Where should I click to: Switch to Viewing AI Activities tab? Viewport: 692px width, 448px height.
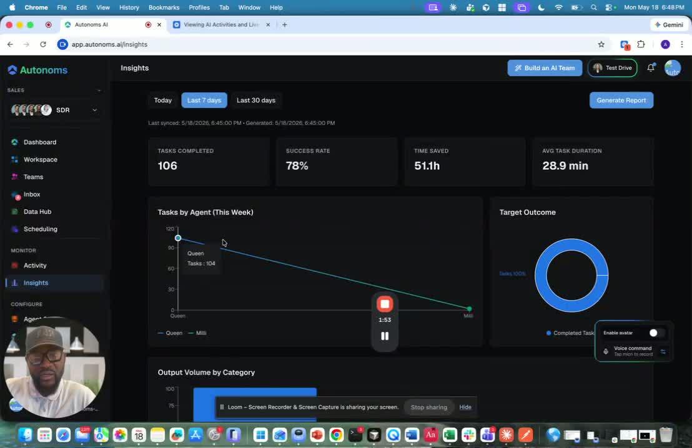(222, 25)
